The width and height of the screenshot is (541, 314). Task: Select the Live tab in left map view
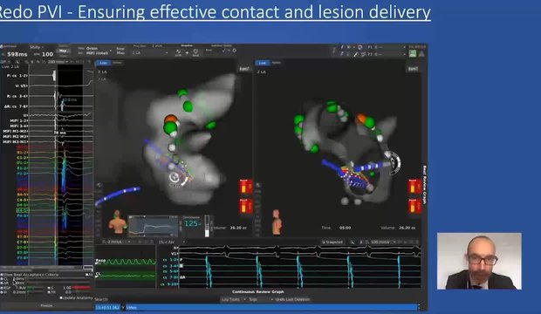(x=103, y=63)
